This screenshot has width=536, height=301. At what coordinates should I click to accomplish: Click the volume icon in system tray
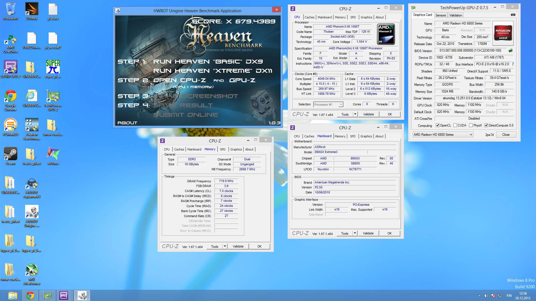486,296
